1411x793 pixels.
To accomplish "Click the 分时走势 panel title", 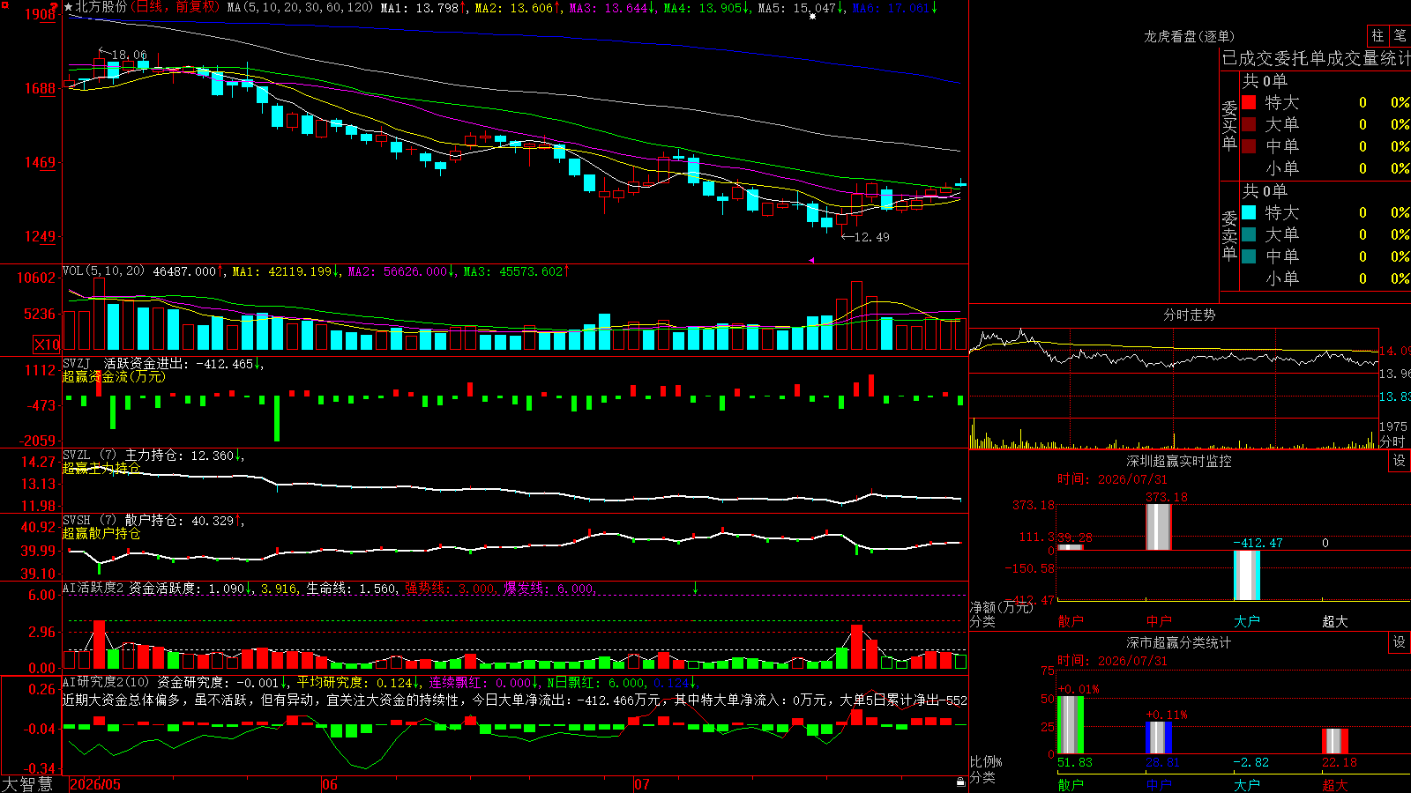I will (1190, 315).
